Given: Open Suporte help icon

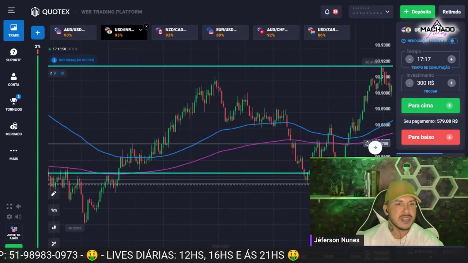Looking at the screenshot, I should [14, 54].
